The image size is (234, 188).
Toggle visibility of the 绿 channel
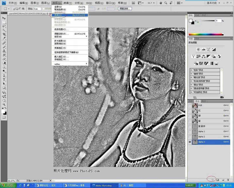click(190, 116)
